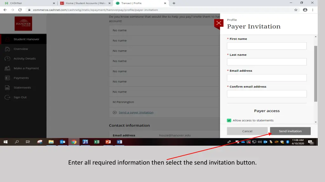Open the Chrome profile account icon
The width and height of the screenshot is (325, 182).
305,10
